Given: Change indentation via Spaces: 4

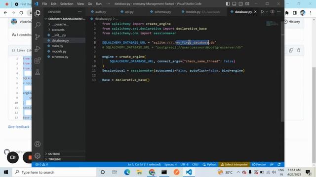Looking at the screenshot, I should point(170,164).
